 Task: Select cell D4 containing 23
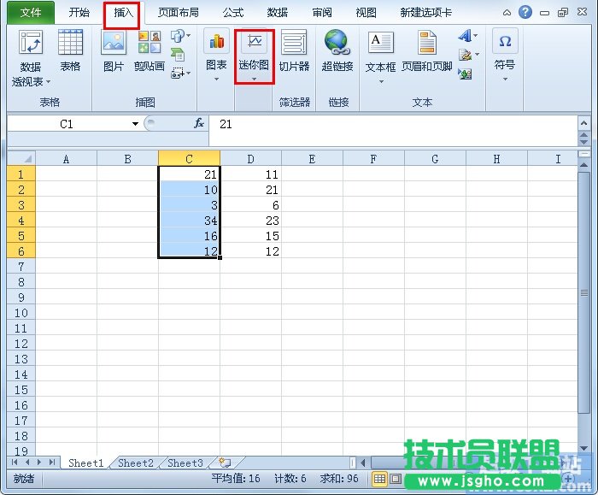(x=250, y=221)
